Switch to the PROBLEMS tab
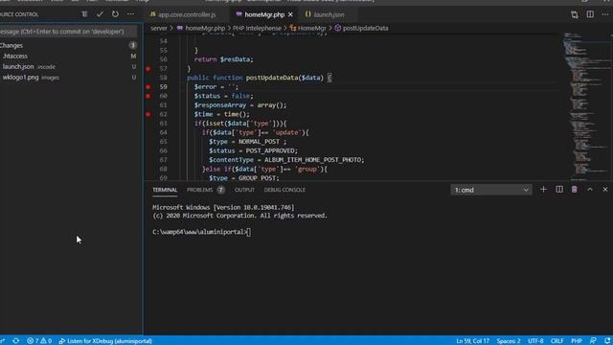Screen dimensions: 613x345 (x=200, y=190)
